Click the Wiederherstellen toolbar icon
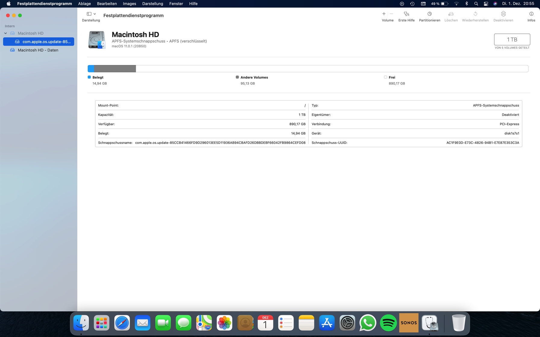 click(x=475, y=14)
